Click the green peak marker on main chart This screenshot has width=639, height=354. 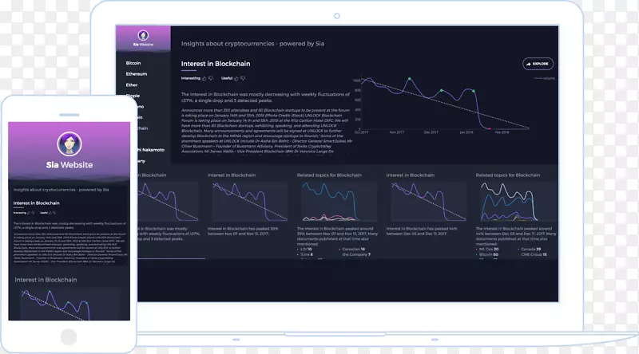(409, 79)
